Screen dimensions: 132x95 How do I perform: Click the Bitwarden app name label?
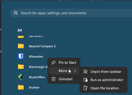tap(36, 57)
